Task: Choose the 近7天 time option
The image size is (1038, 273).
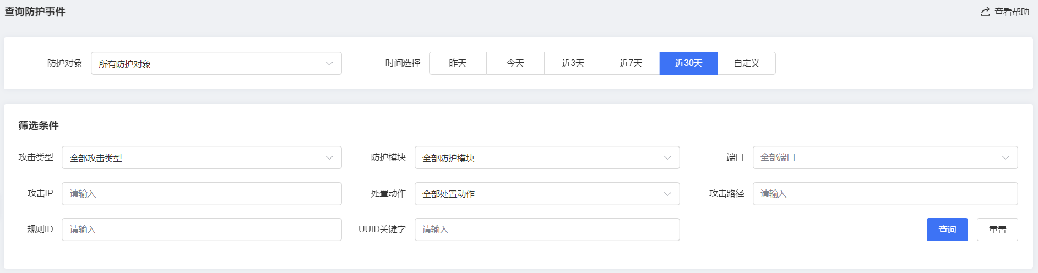Action: pos(631,63)
